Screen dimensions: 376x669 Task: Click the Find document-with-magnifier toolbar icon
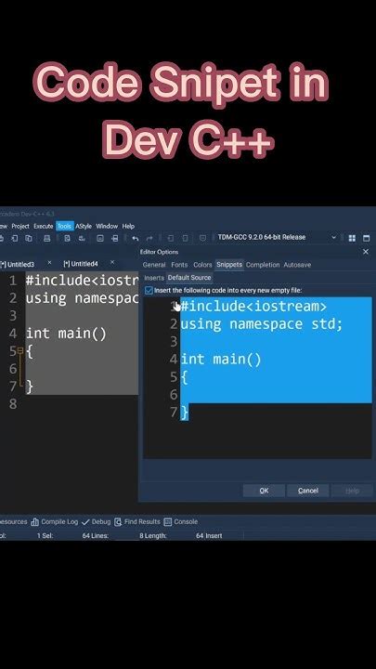click(68, 238)
